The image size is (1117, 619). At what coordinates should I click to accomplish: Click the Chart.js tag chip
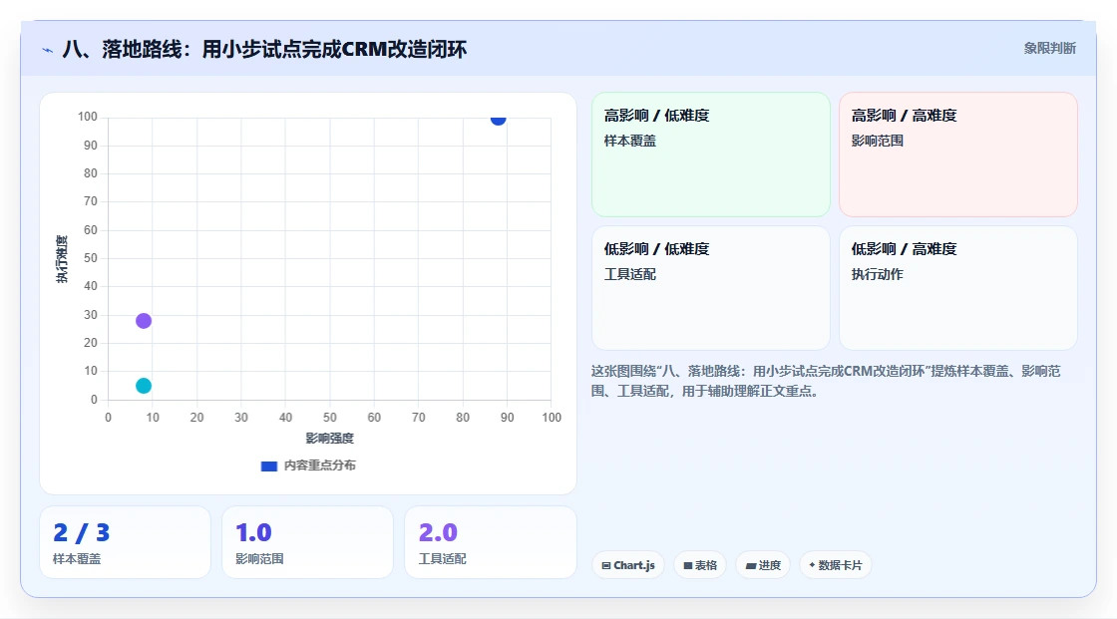[628, 565]
